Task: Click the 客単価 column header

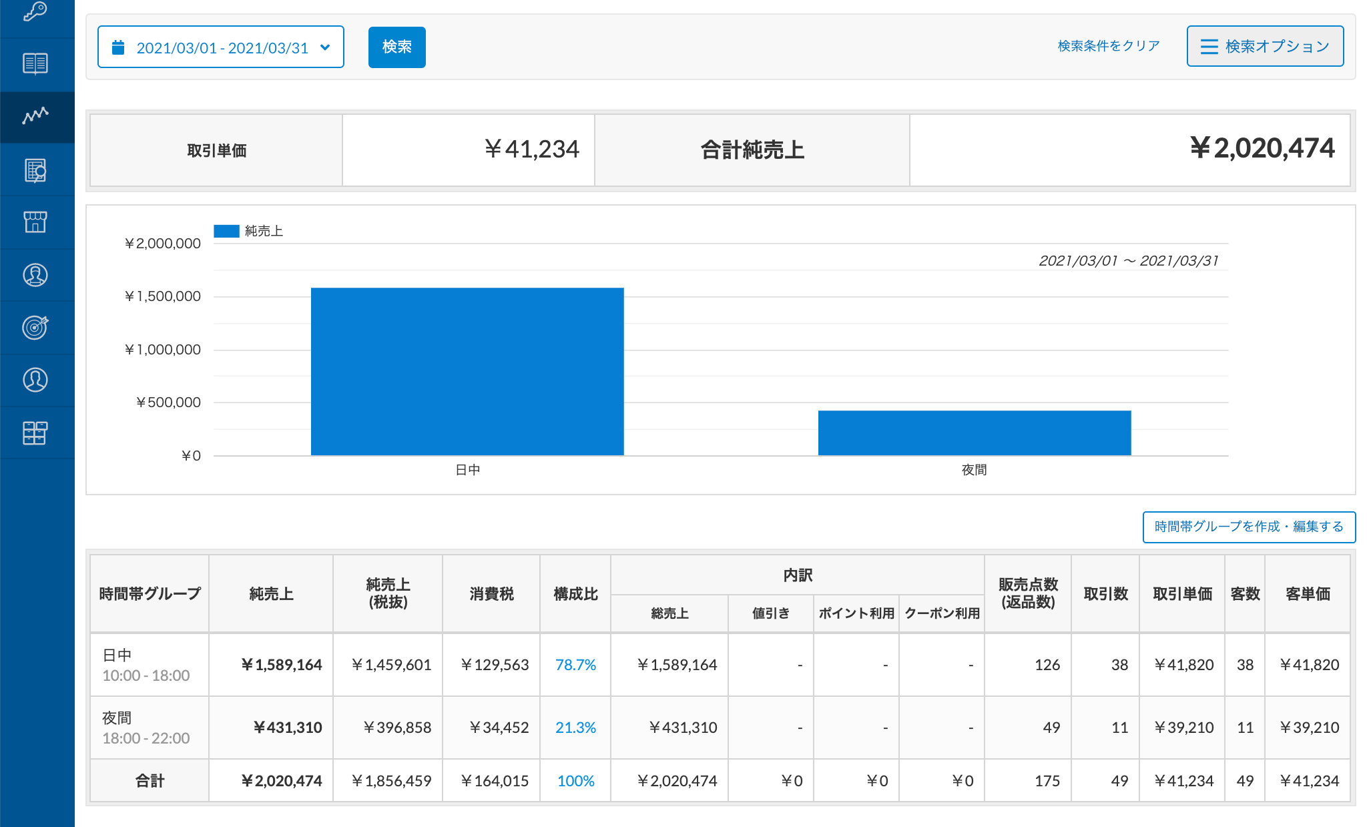Action: pos(1308,594)
